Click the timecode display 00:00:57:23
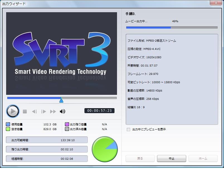 pyautogui.click(x=99, y=111)
